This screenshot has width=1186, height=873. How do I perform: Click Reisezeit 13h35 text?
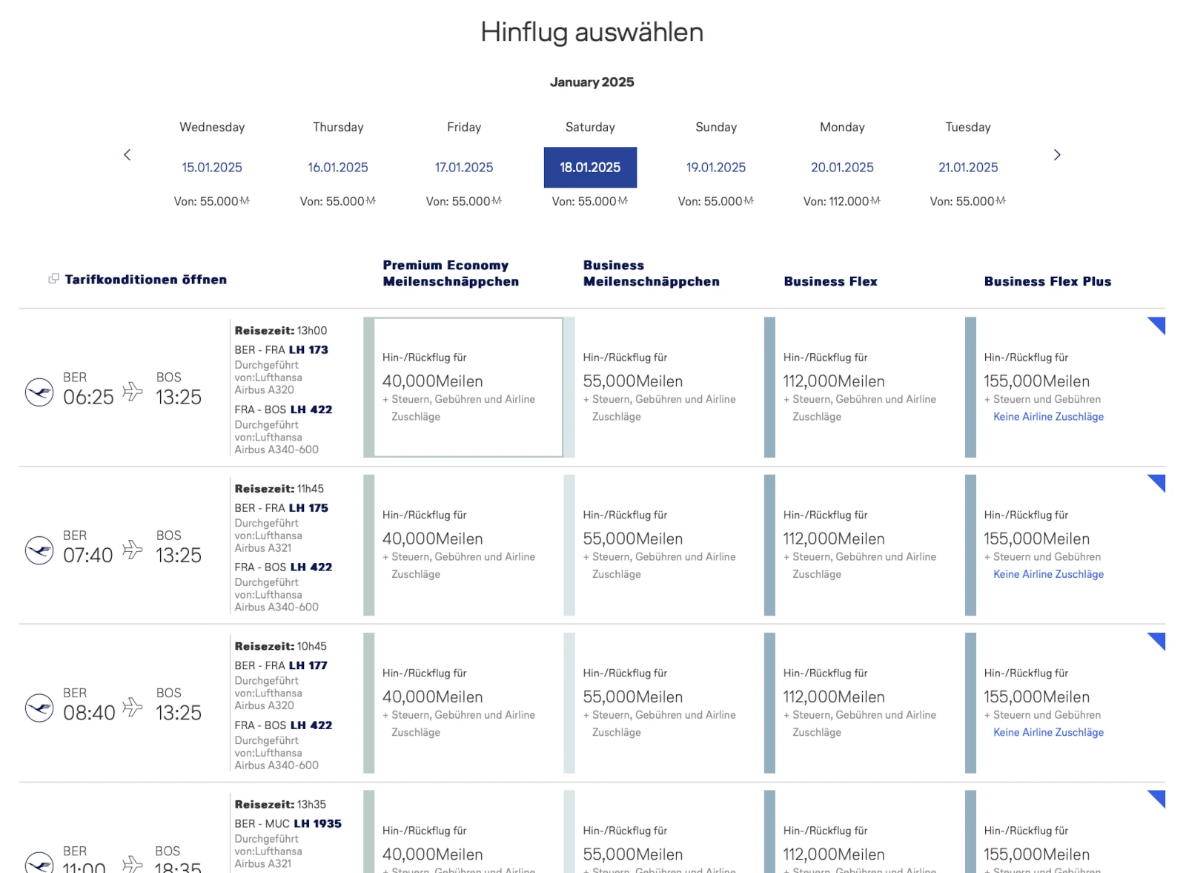pyautogui.click(x=280, y=804)
